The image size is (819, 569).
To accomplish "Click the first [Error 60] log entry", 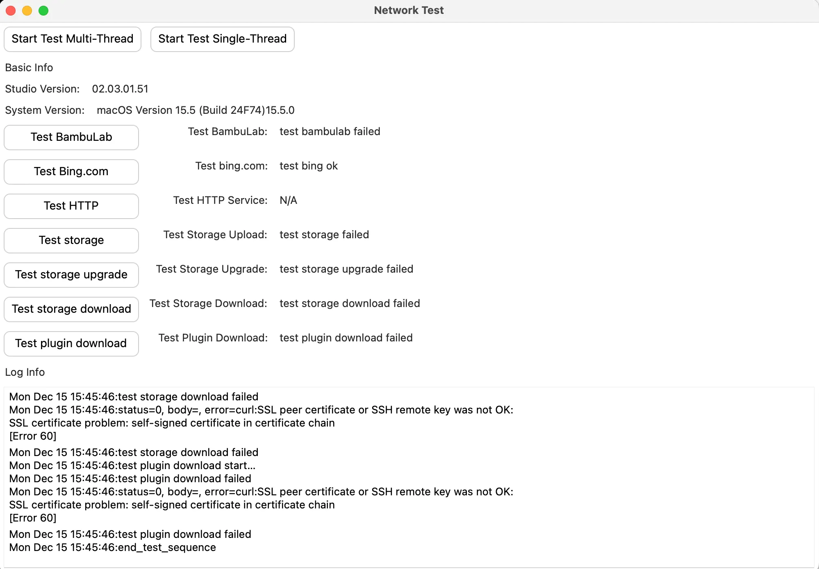I will pos(33,436).
